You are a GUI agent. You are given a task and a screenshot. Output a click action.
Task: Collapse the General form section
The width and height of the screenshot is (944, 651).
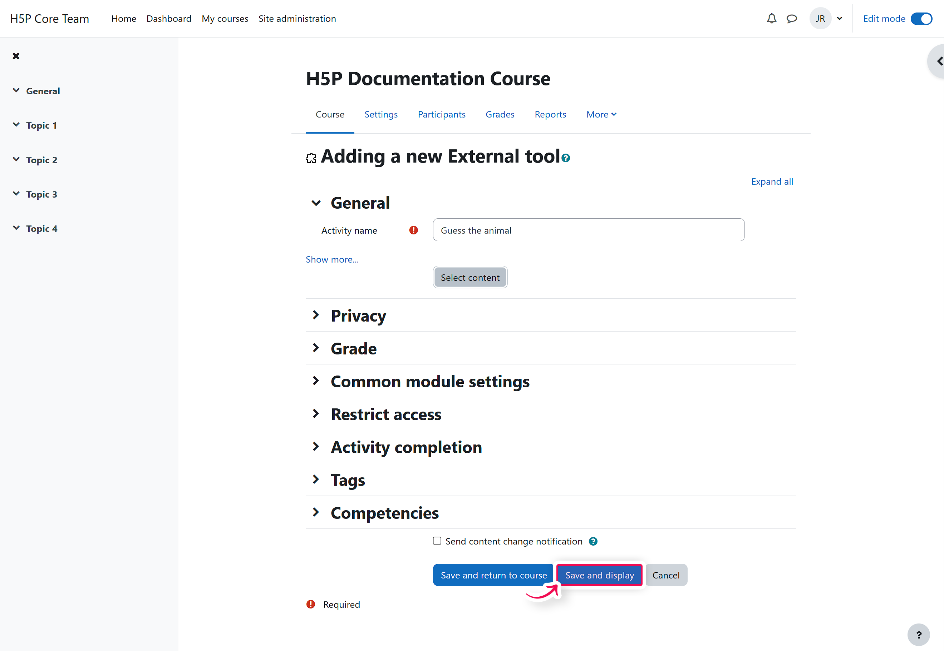coord(316,203)
